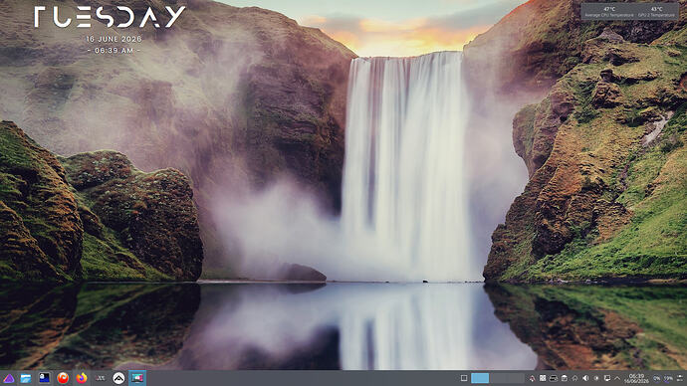Open the display monitor tray icon
Viewport: 687px width, 386px height.
tap(607, 378)
